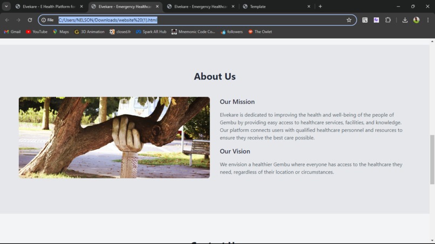Go forward to next page
The width and height of the screenshot is (435, 244).
[18, 20]
